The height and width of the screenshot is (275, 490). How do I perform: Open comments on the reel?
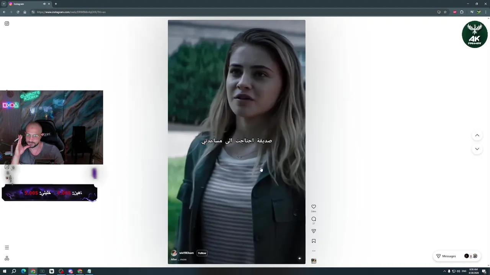314,219
